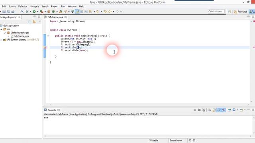The height and width of the screenshot is (143, 255).
Task: Navigate back with yellow left arrow
Action: (110, 12)
